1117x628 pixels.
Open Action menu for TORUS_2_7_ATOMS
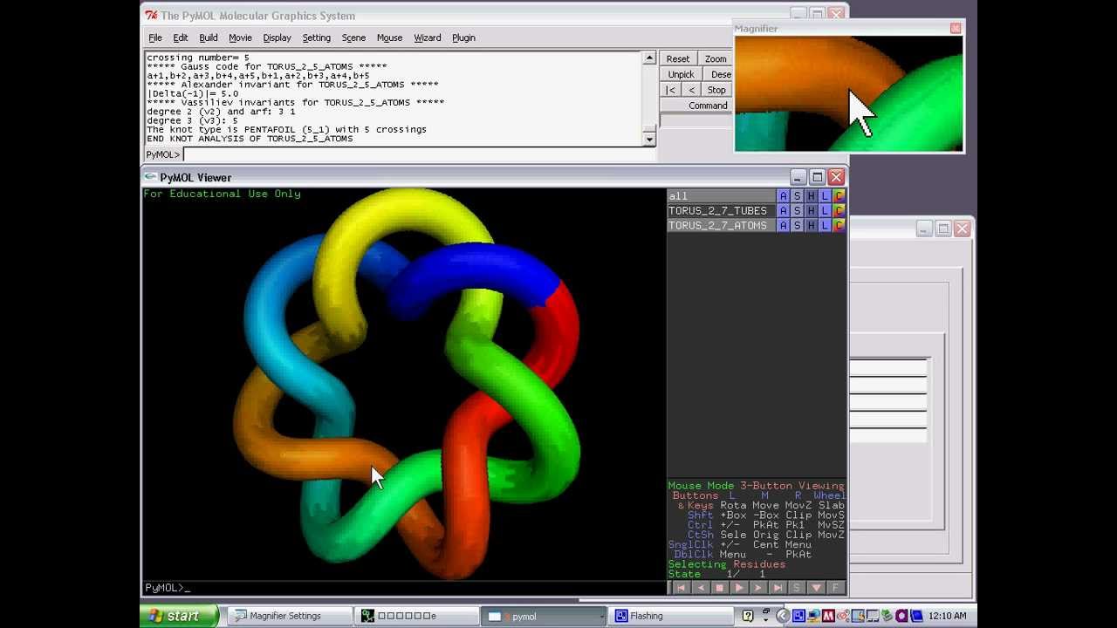(x=783, y=226)
